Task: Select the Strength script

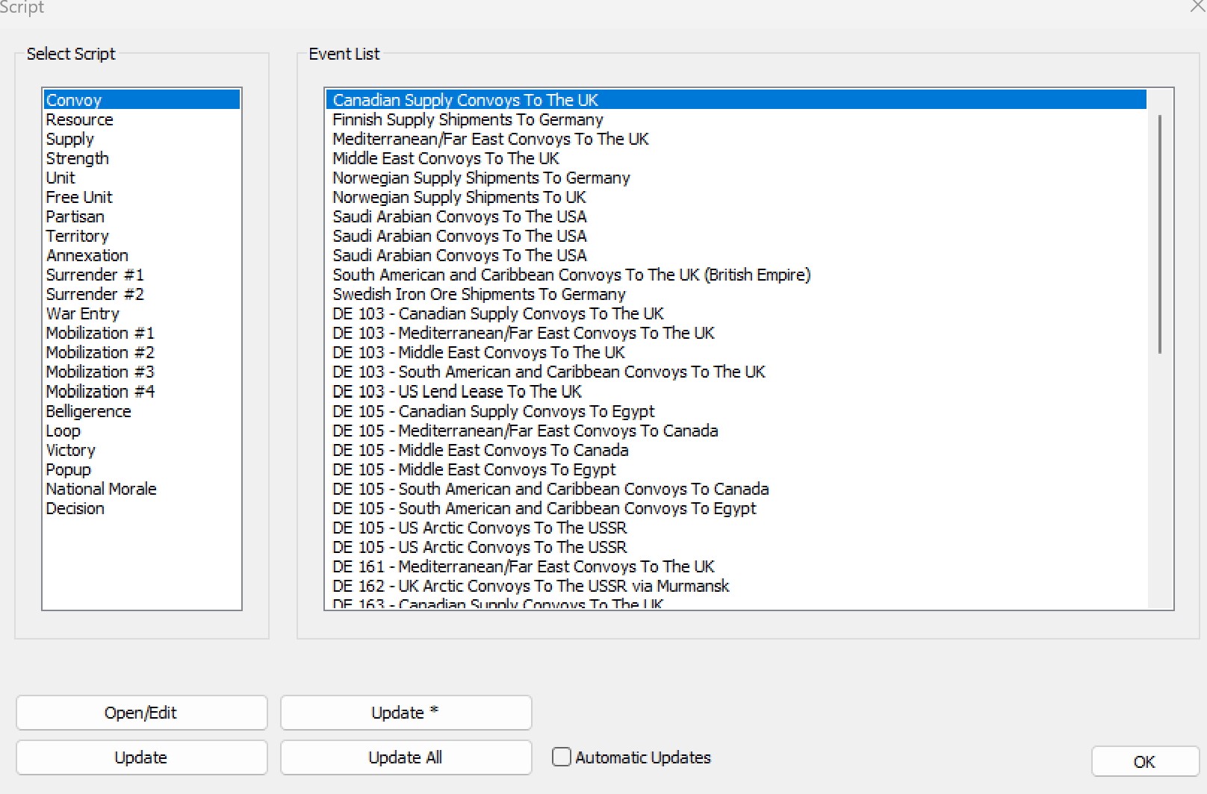Action: (77, 158)
